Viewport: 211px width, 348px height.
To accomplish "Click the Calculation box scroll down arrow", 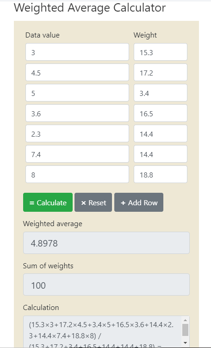I will point(185,343).
